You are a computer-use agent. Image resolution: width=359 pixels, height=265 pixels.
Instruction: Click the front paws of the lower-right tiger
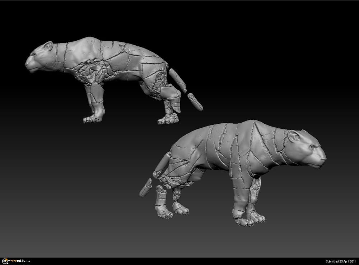(x=251, y=218)
